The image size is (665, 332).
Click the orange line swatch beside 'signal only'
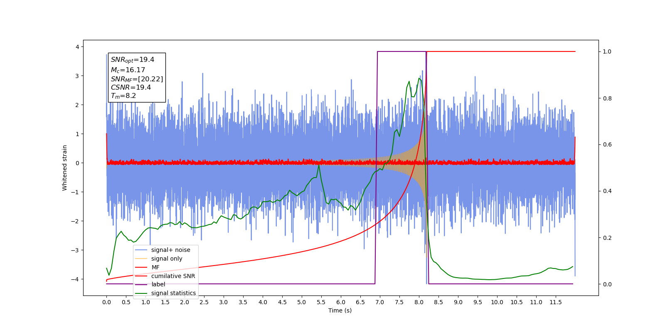[x=141, y=259]
